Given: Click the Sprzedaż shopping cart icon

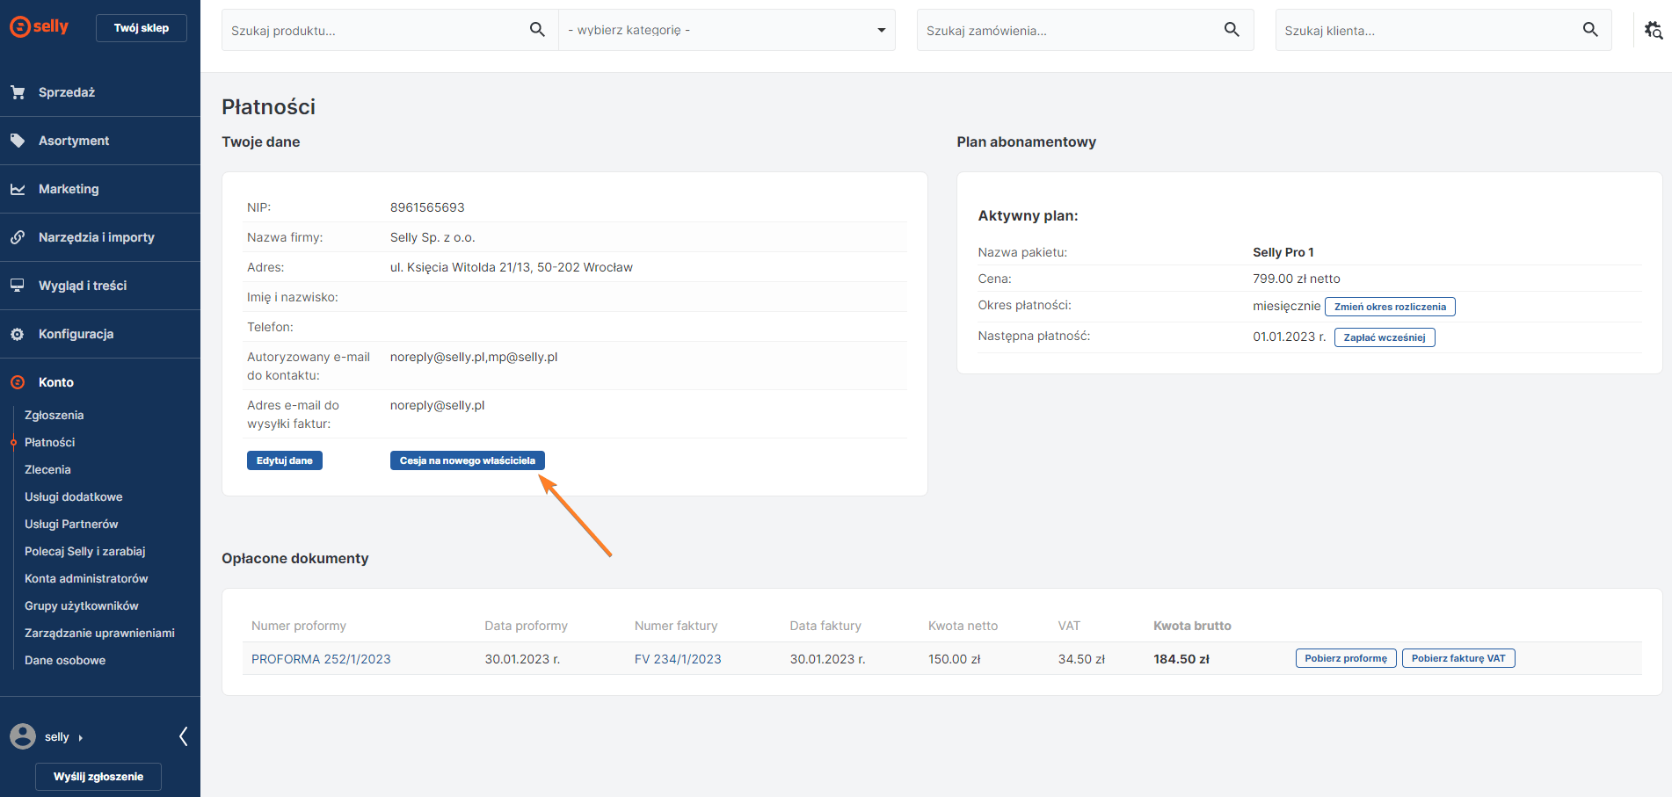Looking at the screenshot, I should click(x=18, y=92).
